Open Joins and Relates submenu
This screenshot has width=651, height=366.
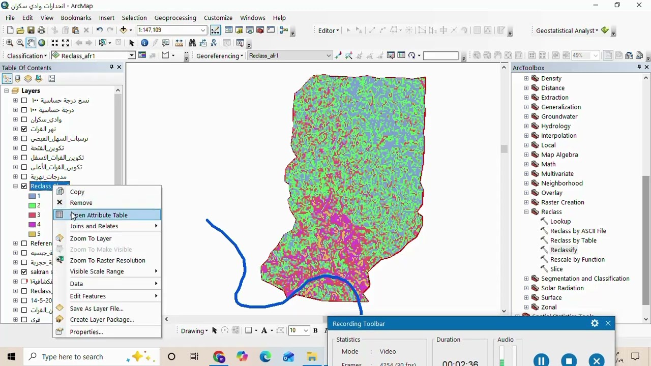point(107,226)
